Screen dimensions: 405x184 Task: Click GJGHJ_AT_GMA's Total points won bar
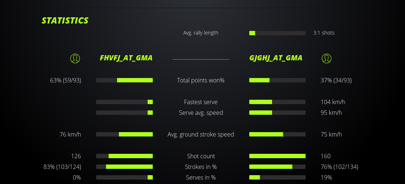coord(277,80)
